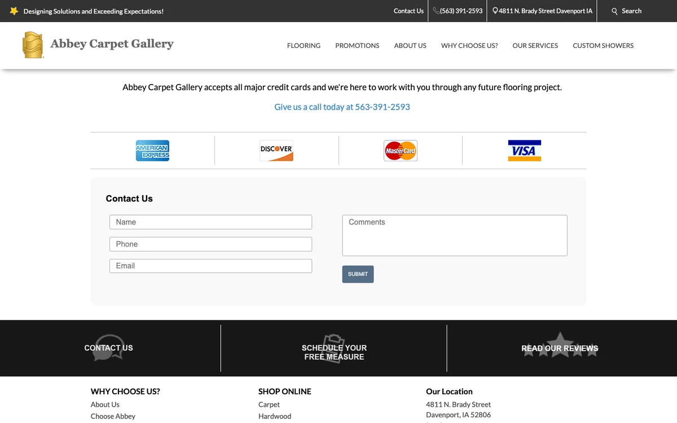Click the Discover card logo
Viewport: 677px width, 423px height.
[276, 151]
